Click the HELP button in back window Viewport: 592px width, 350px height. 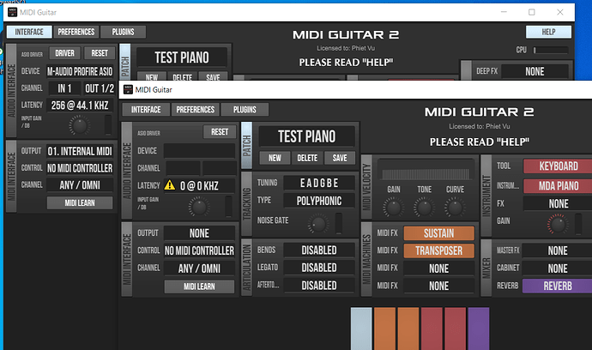(548, 32)
